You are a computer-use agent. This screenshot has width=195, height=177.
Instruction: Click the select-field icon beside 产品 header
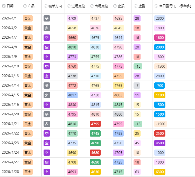pos(25,6)
